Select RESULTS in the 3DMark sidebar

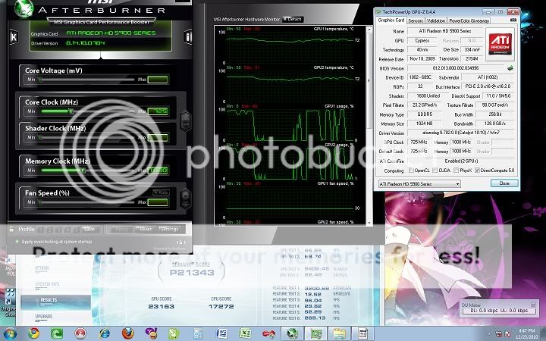tap(49, 299)
